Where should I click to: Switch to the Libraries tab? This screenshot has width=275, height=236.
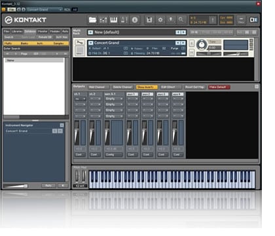[17, 31]
